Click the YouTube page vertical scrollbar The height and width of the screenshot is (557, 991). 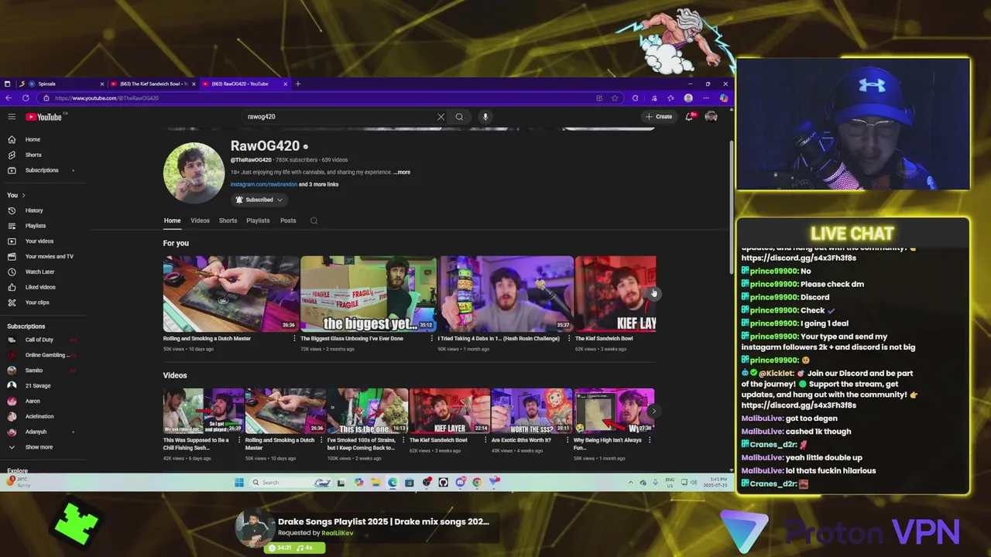point(730,207)
